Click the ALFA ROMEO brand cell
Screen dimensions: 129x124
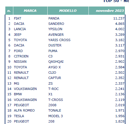tap(24, 110)
